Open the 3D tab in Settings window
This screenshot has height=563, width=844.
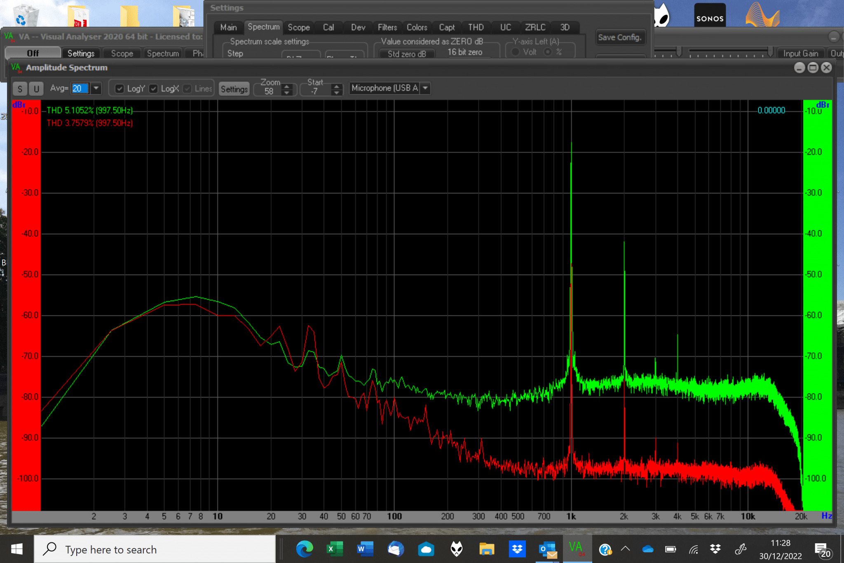pyautogui.click(x=565, y=27)
